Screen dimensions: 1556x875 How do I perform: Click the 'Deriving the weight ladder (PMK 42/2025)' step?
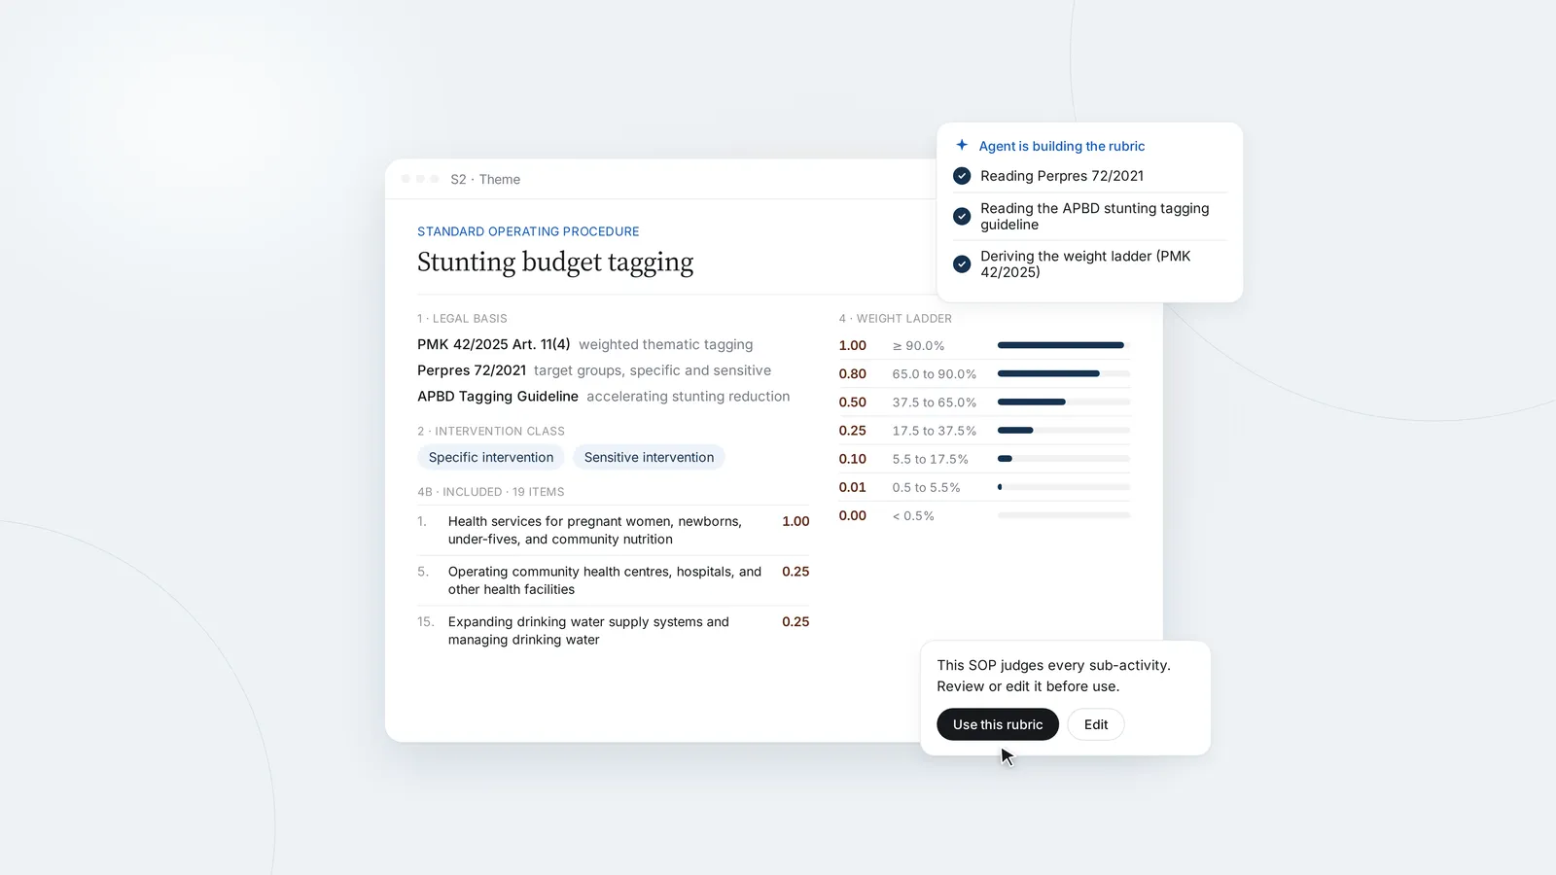tap(1085, 263)
